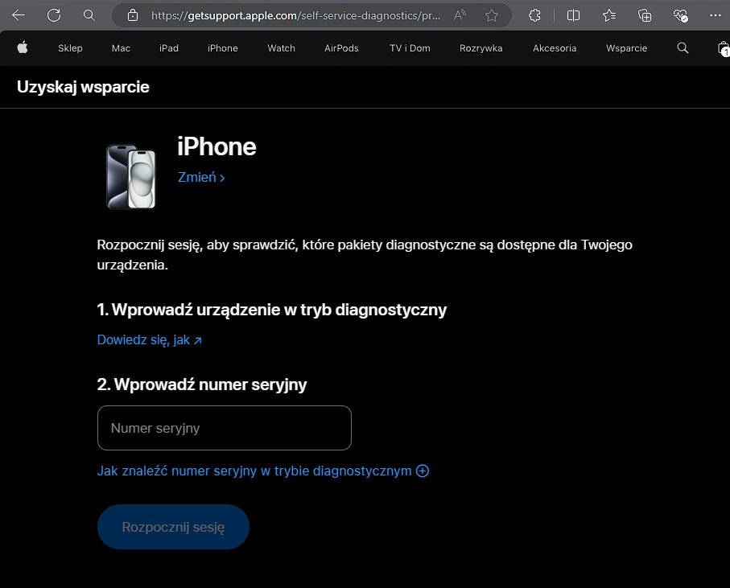This screenshot has width=730, height=588.
Task: Reload the page with the refresh icon
Action: tap(54, 15)
